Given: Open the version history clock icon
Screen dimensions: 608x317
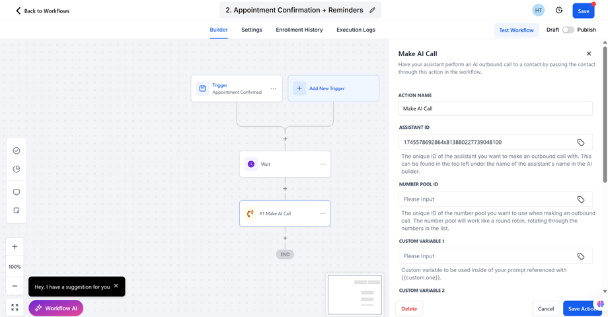Looking at the screenshot, I should tap(559, 11).
